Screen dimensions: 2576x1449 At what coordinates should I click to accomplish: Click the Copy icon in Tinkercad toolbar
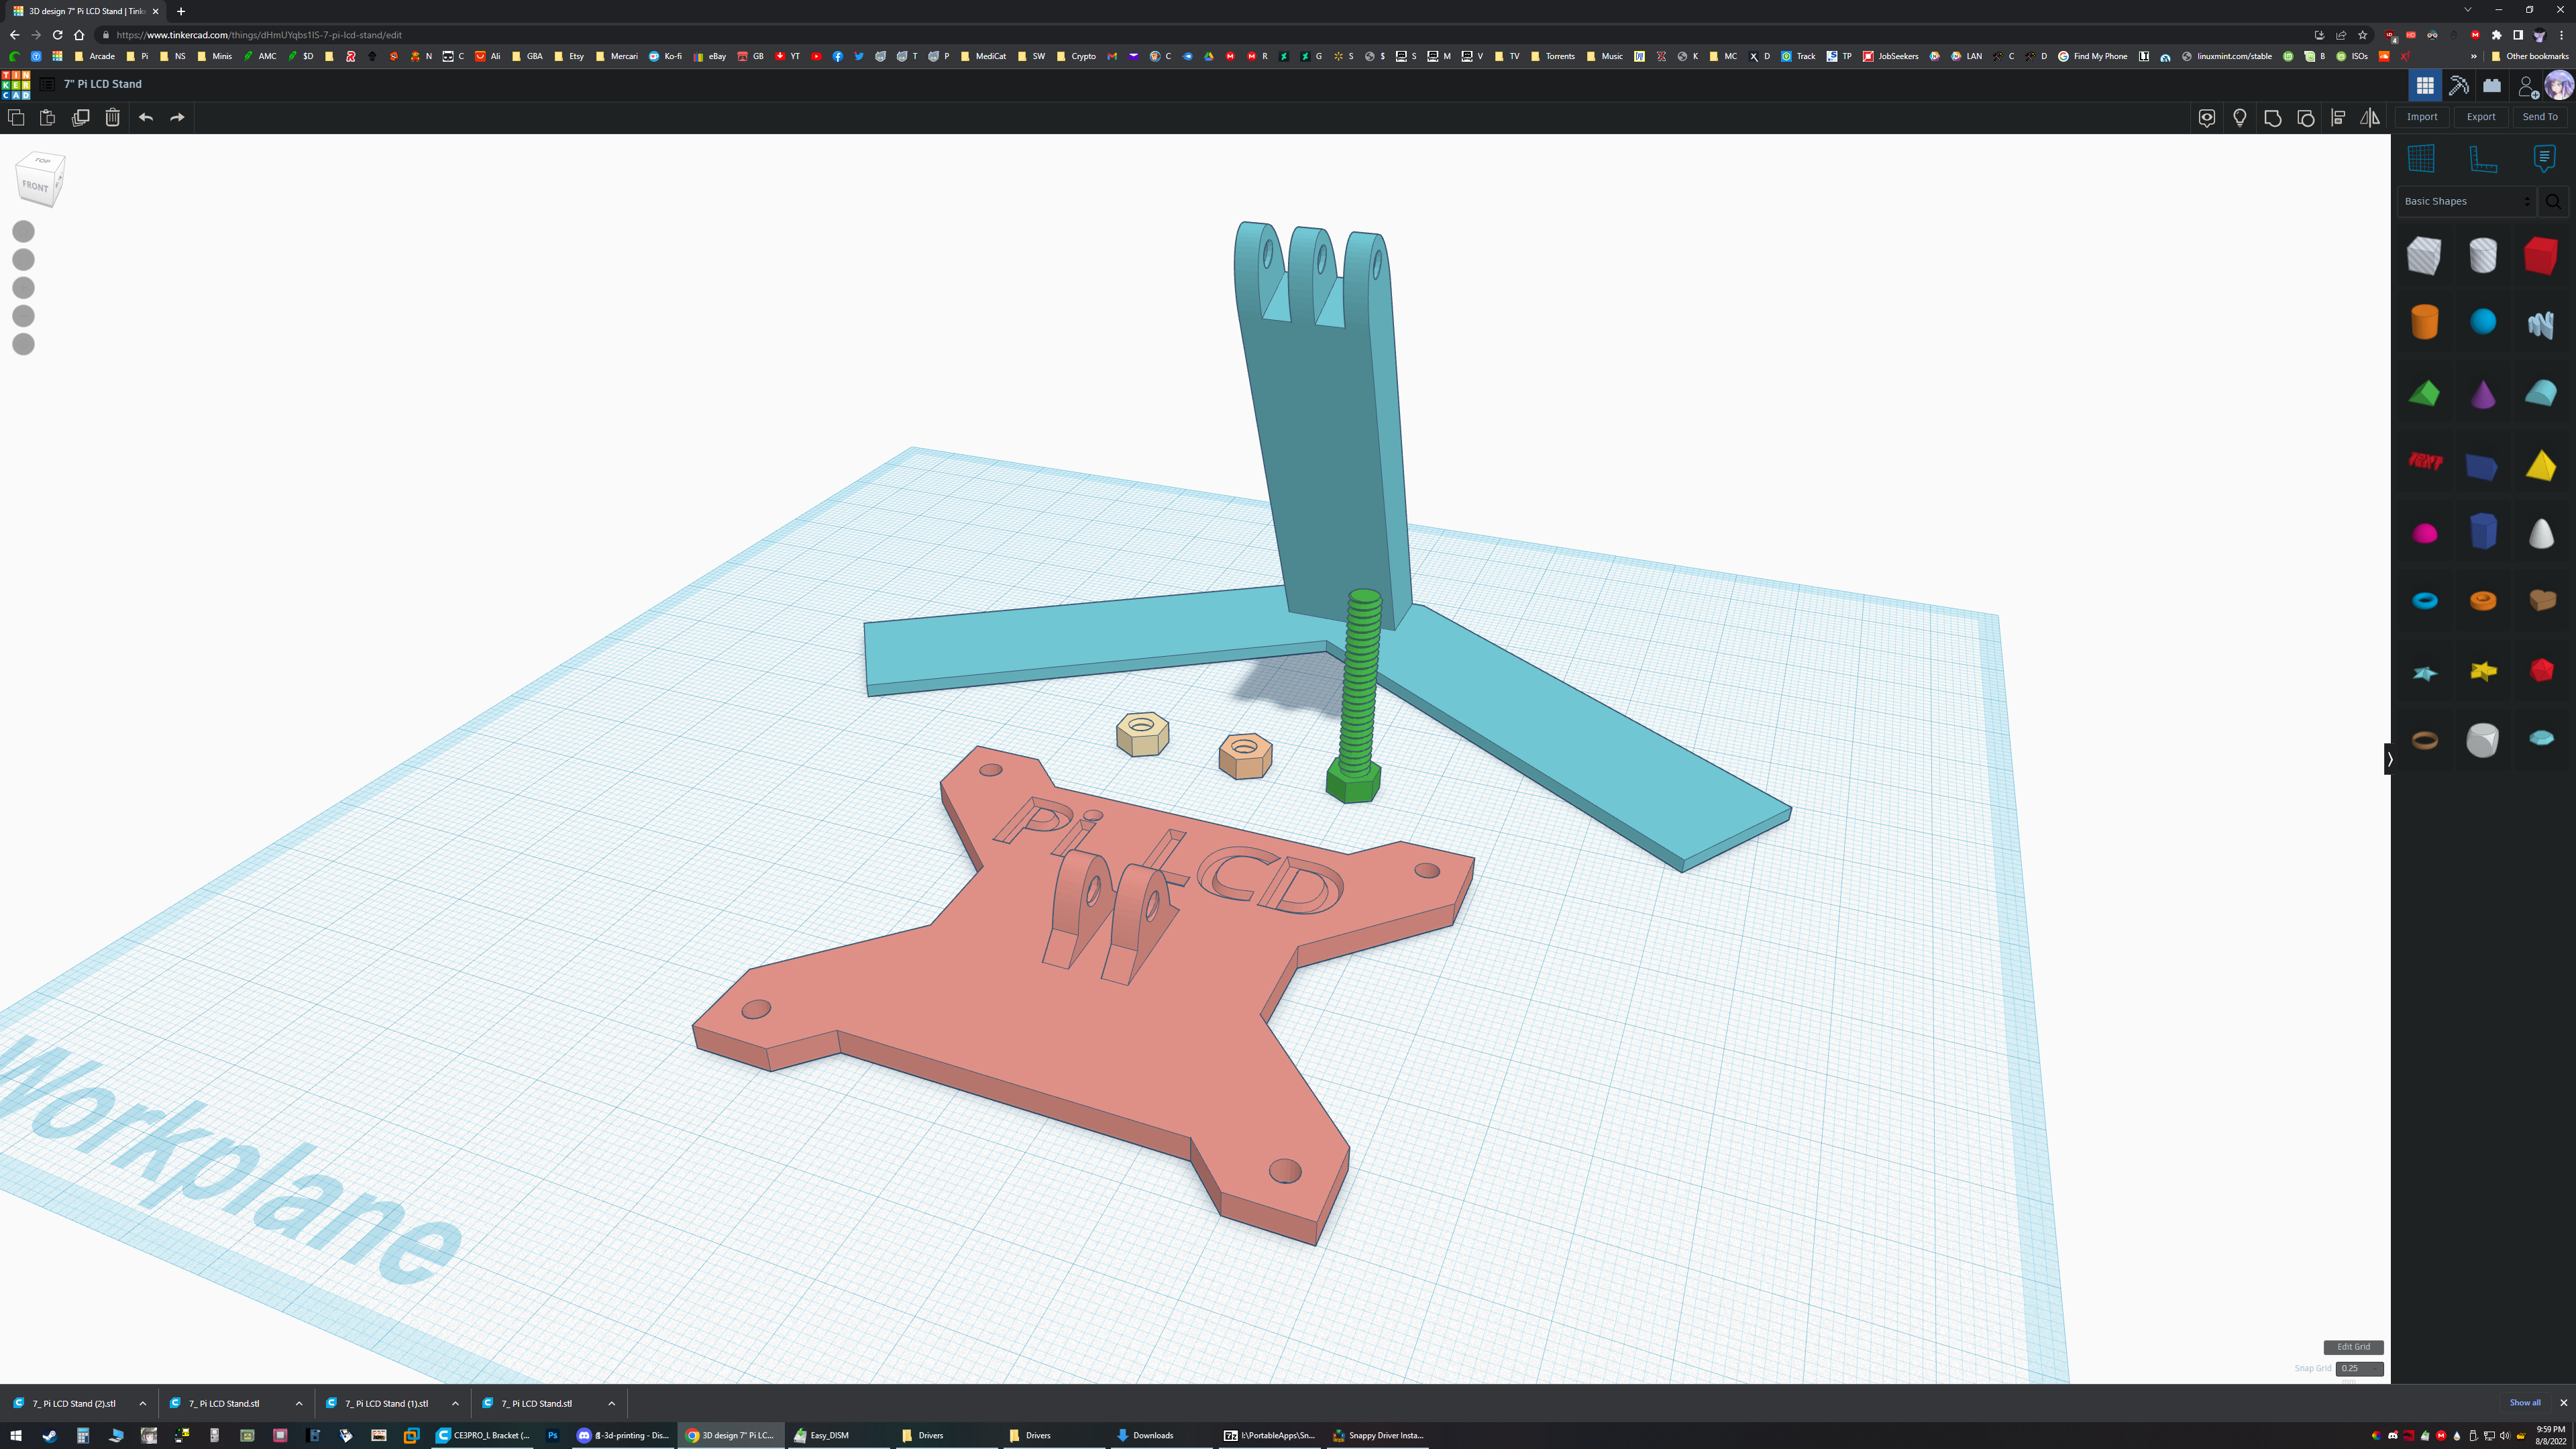[x=16, y=117]
